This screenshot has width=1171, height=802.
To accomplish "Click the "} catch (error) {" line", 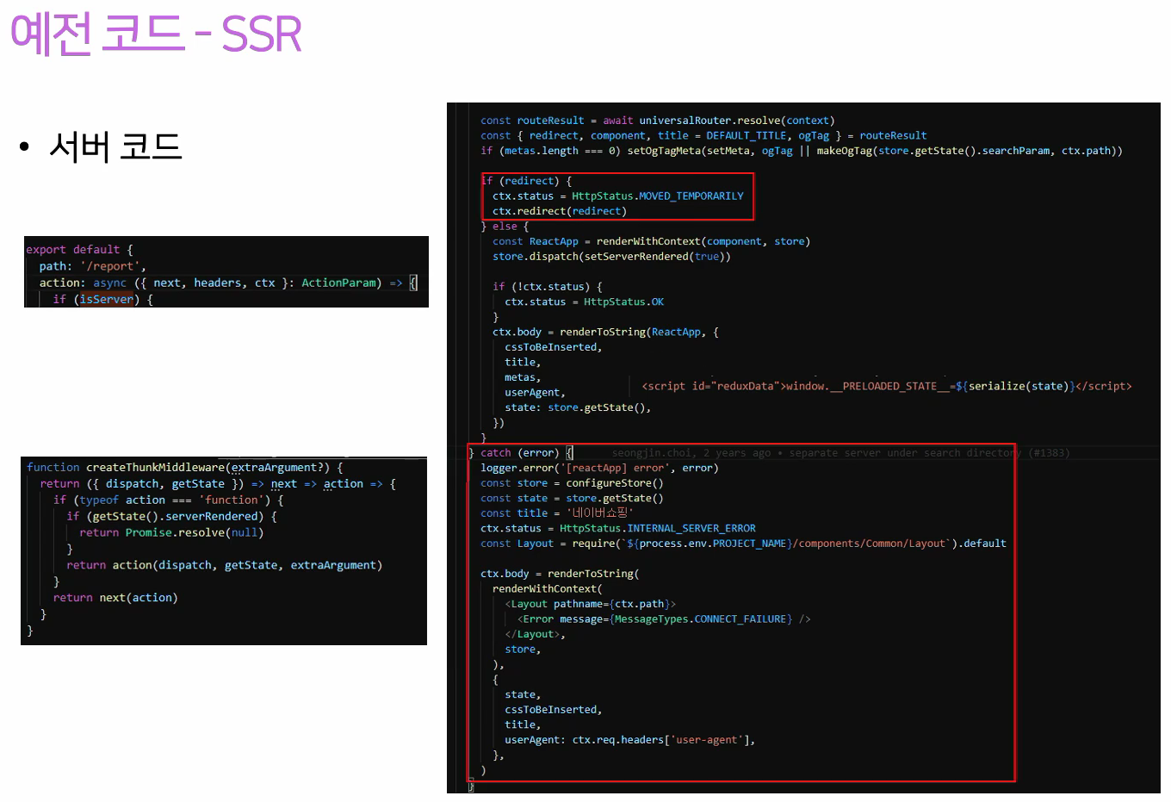I will [521, 453].
